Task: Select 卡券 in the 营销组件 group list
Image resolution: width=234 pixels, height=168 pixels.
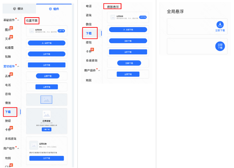Action: click(x=8, y=130)
